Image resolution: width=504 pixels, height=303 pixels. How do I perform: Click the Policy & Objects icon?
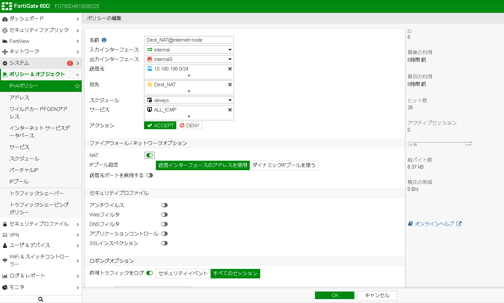[x=5, y=75]
